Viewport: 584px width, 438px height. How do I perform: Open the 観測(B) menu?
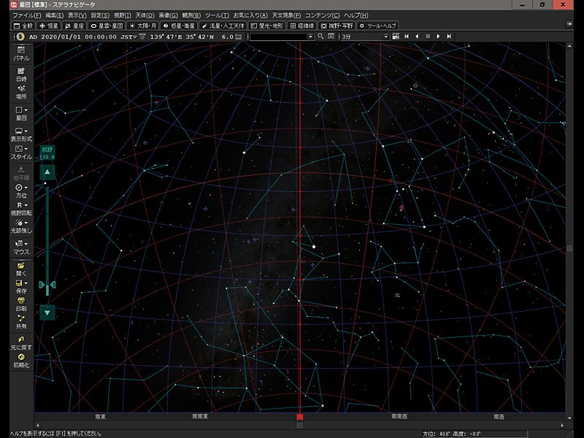coord(191,15)
